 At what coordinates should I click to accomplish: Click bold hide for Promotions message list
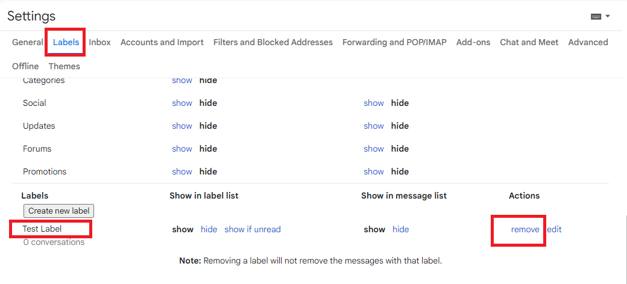400,171
